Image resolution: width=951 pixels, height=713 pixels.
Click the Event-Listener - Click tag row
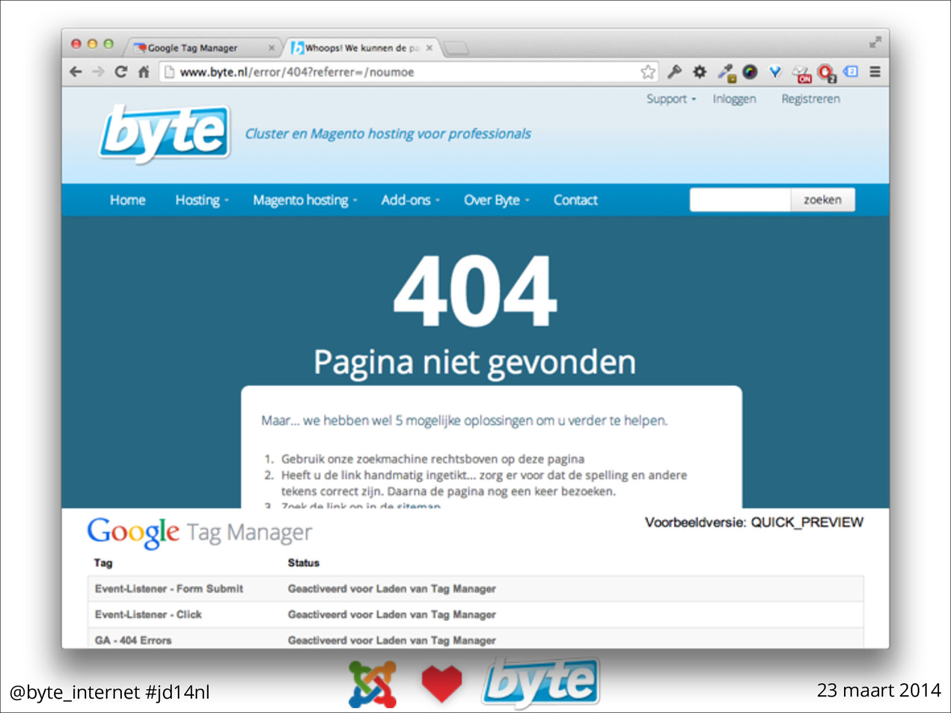coord(475,614)
